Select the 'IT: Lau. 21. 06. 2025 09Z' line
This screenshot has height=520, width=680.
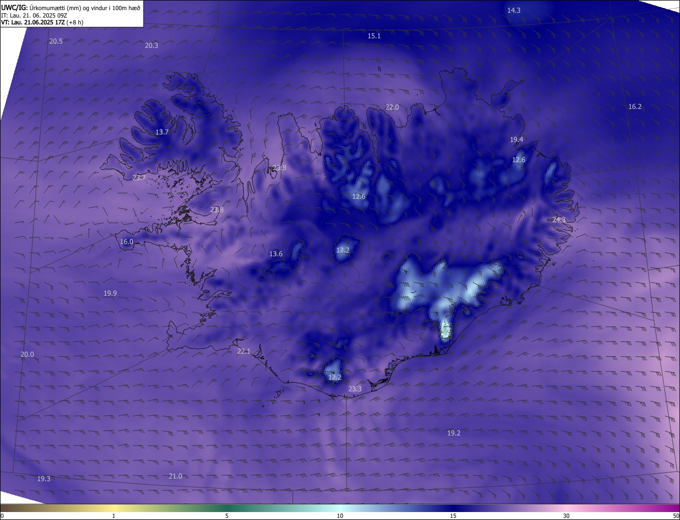(x=33, y=15)
